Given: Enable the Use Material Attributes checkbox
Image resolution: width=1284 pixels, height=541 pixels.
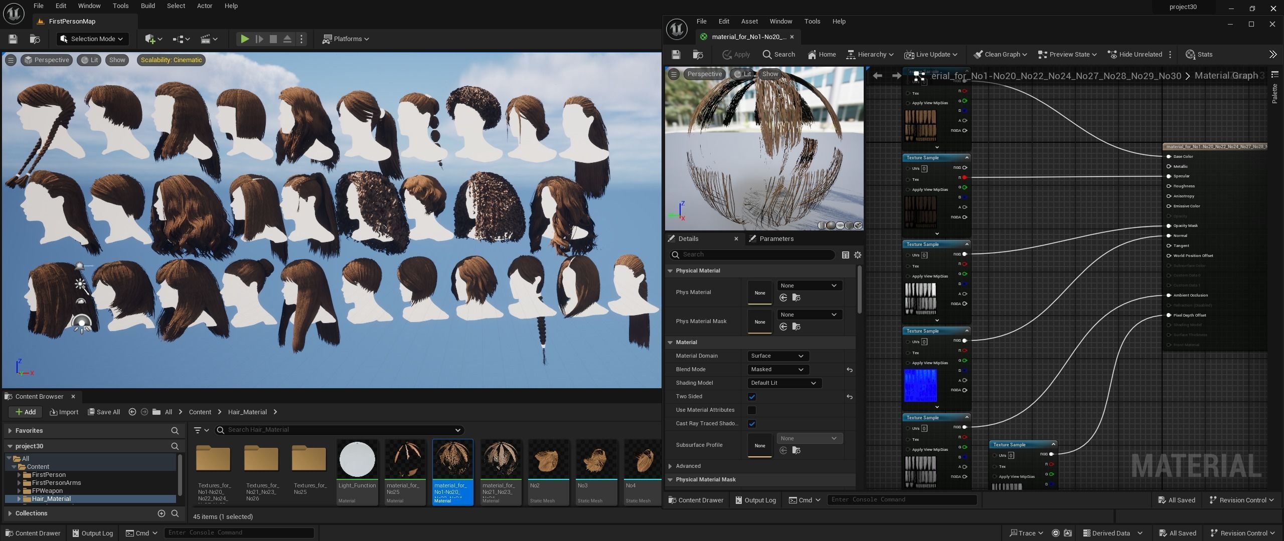Looking at the screenshot, I should pos(751,410).
